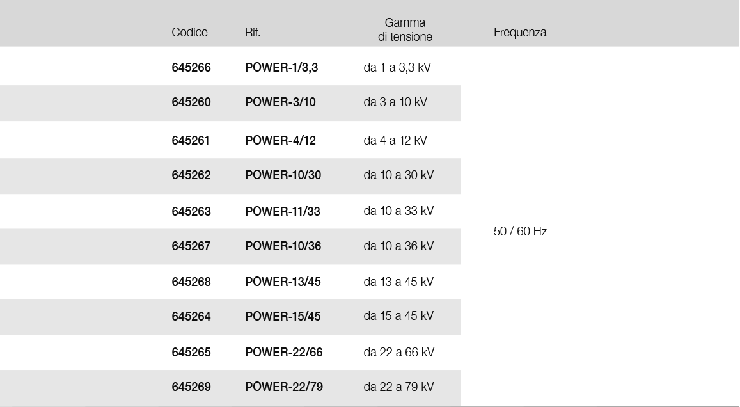
Task: Click the '50 / 60 Hz' frequency value
Action: (x=520, y=232)
